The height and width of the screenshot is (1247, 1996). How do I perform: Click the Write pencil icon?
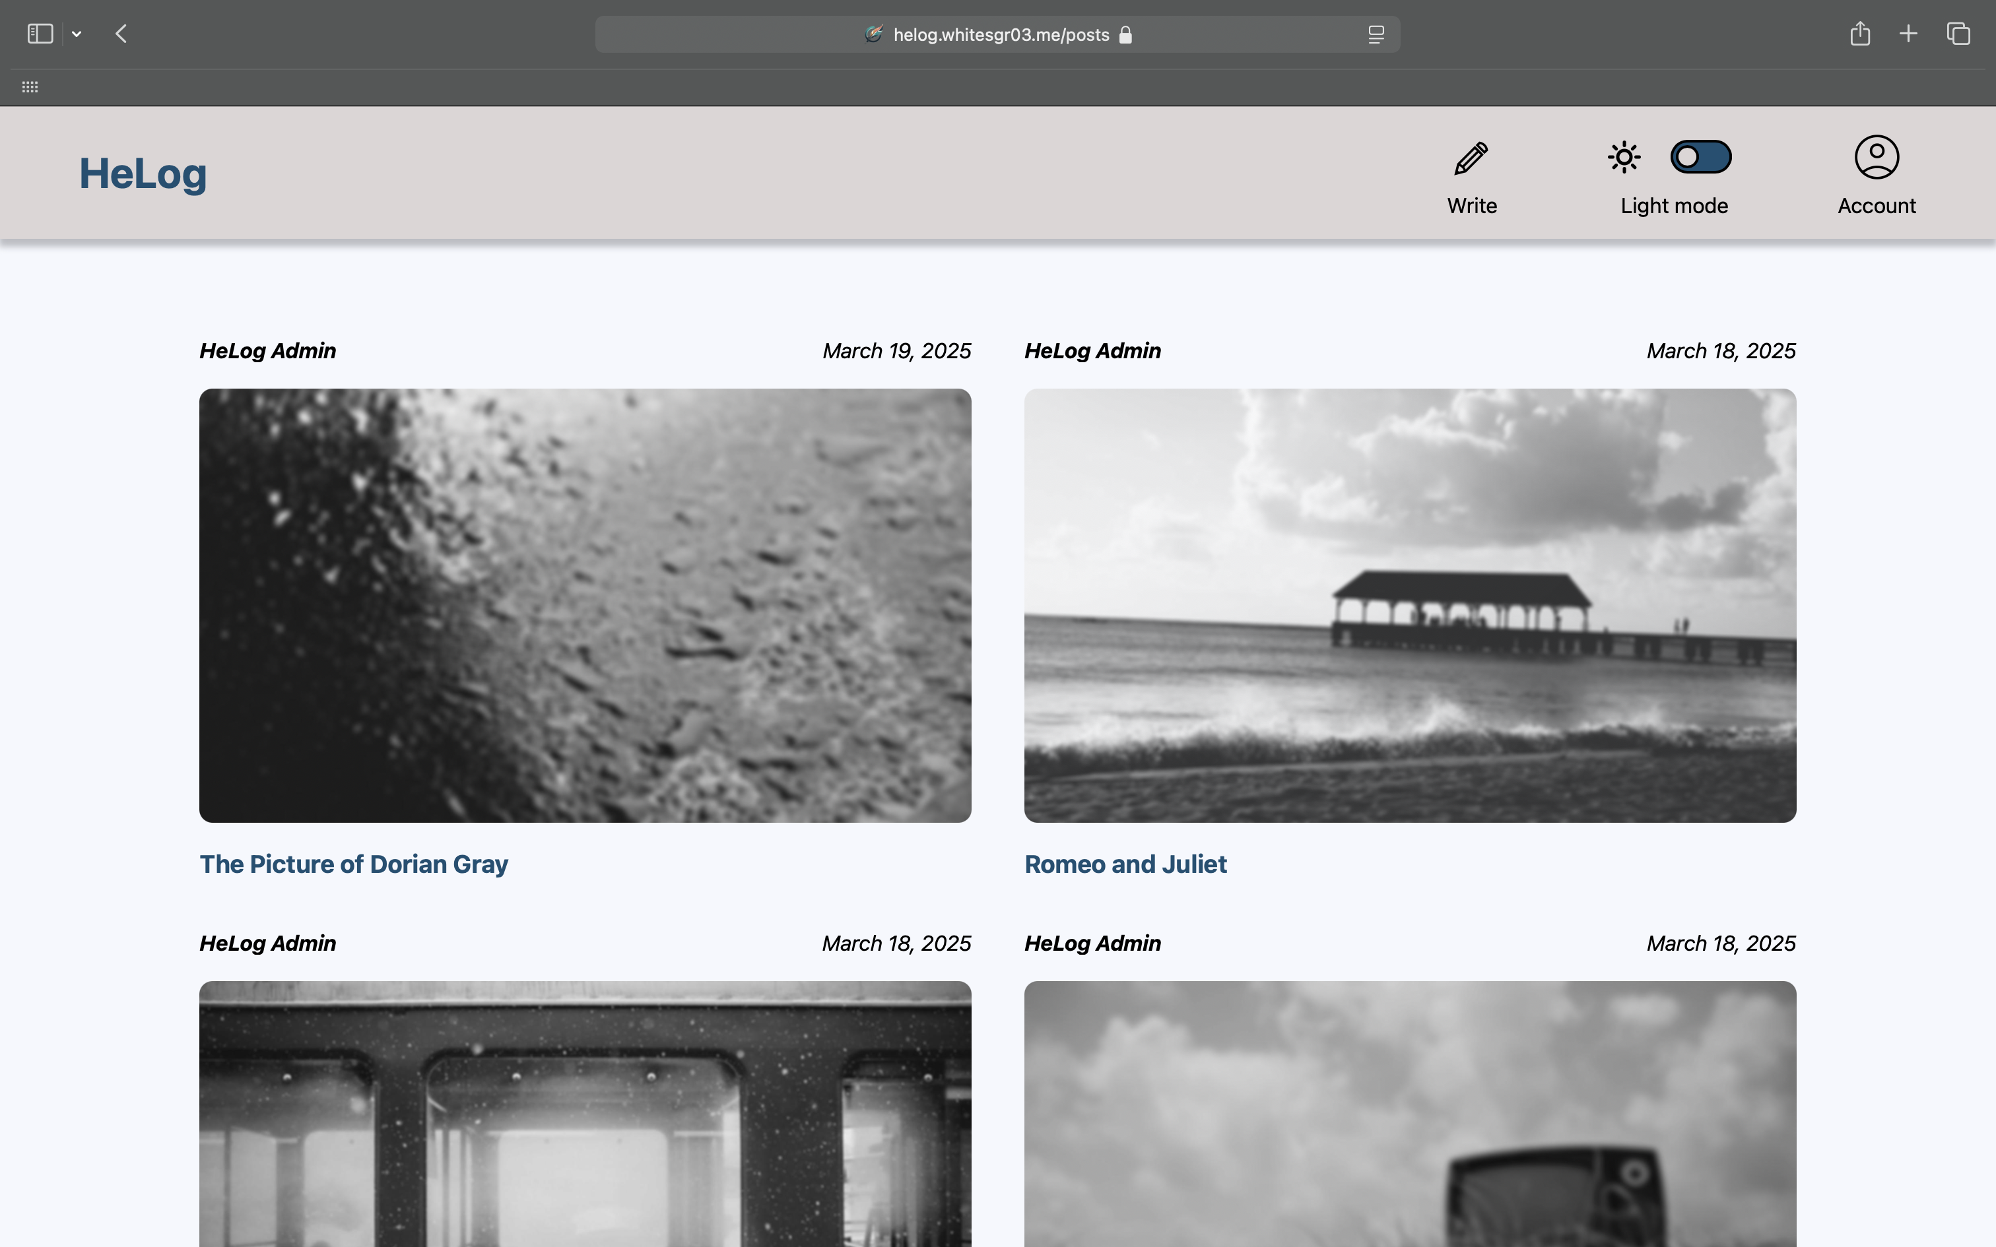pyautogui.click(x=1471, y=158)
